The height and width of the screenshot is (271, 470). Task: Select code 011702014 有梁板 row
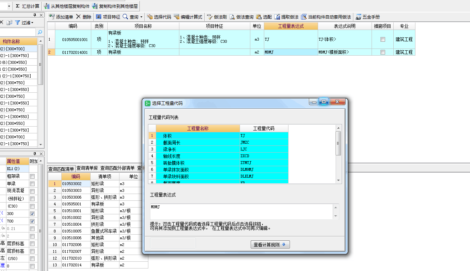pyautogui.click(x=98, y=265)
